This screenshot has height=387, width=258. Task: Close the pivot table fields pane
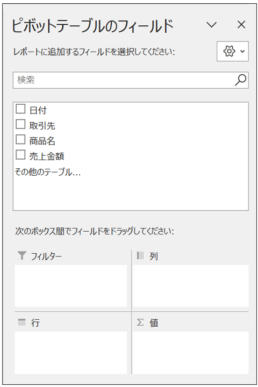241,24
